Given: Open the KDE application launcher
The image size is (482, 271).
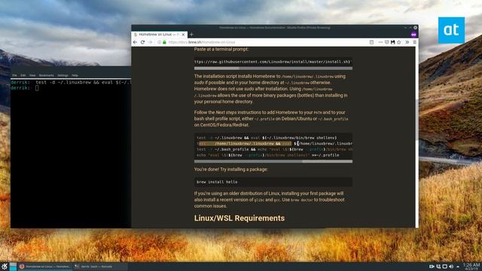Looking at the screenshot, I should (x=5, y=266).
